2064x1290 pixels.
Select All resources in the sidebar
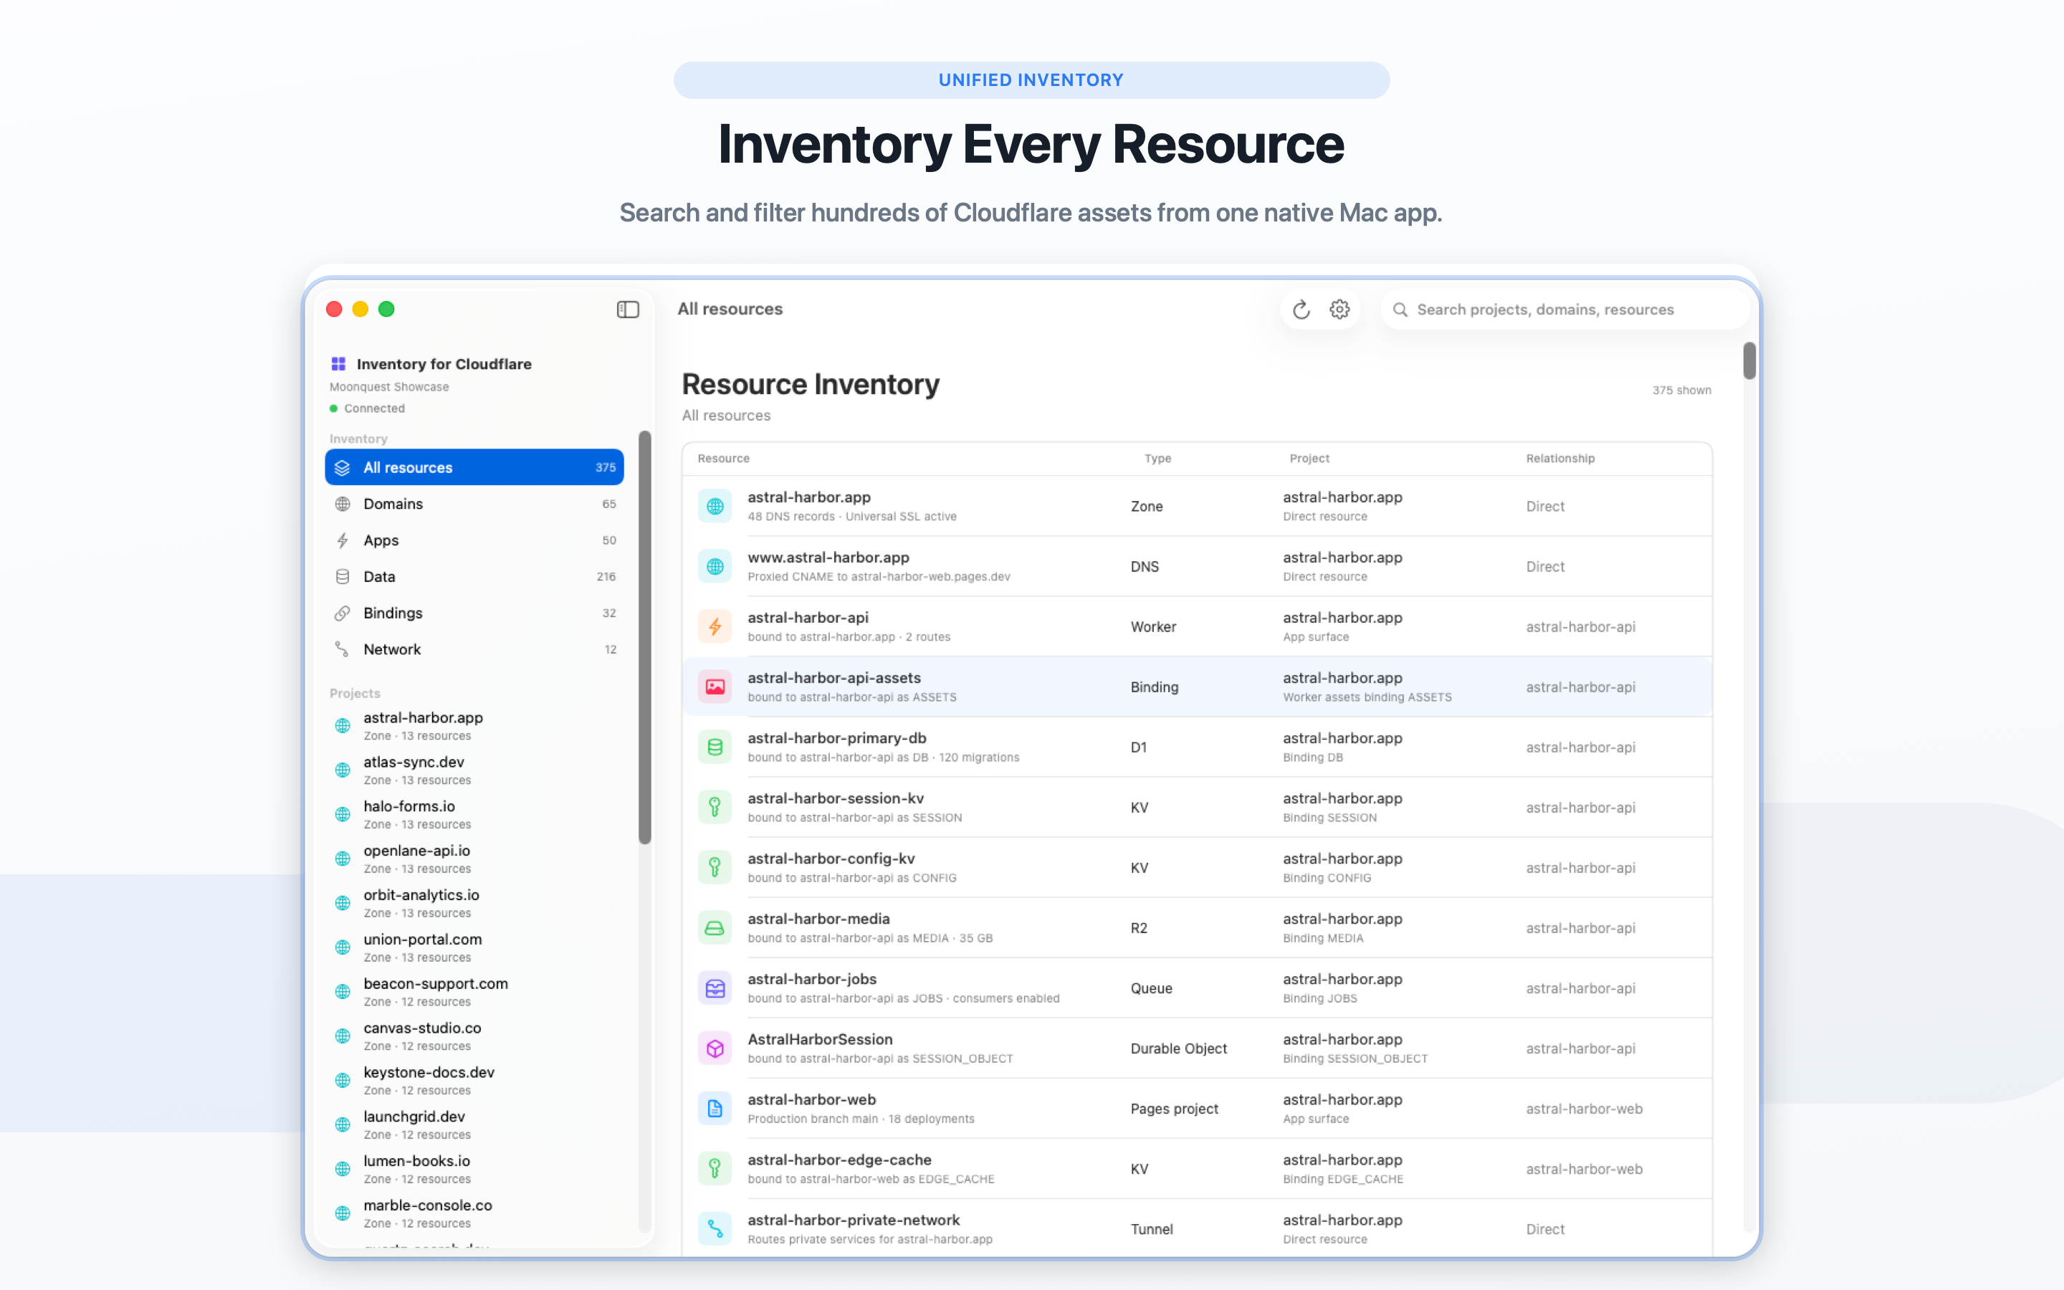[474, 467]
